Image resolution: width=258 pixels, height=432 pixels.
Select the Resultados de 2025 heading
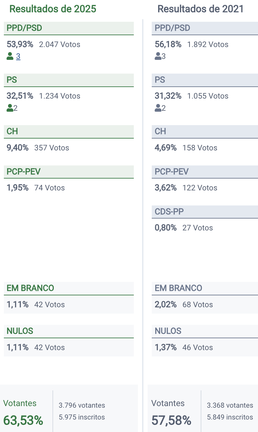53,9
